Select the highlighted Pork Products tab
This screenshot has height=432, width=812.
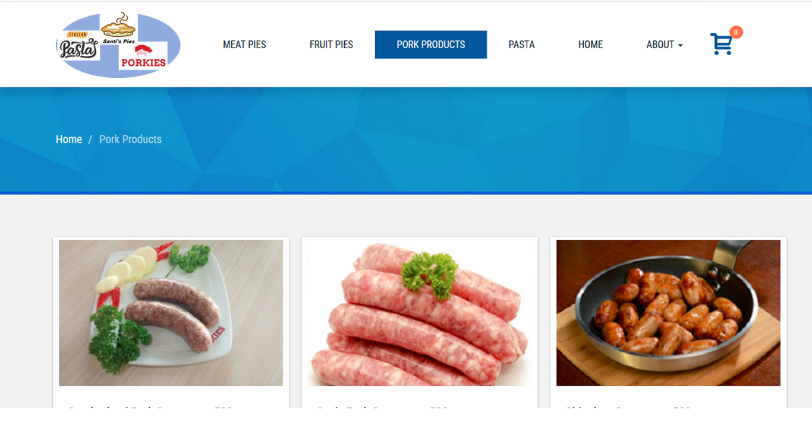pos(431,45)
